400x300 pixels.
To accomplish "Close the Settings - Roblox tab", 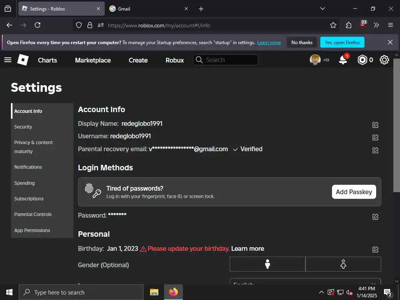I will click(98, 9).
